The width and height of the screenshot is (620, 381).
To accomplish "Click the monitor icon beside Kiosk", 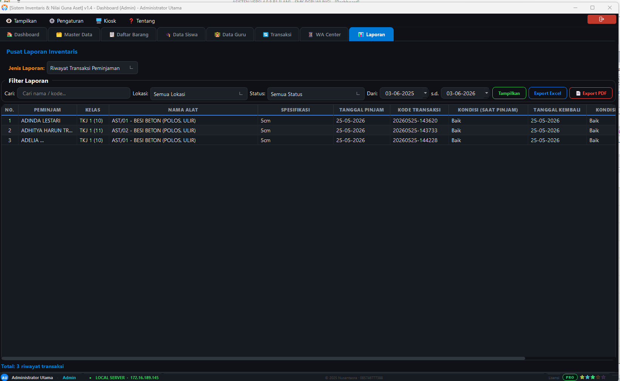I will point(99,21).
